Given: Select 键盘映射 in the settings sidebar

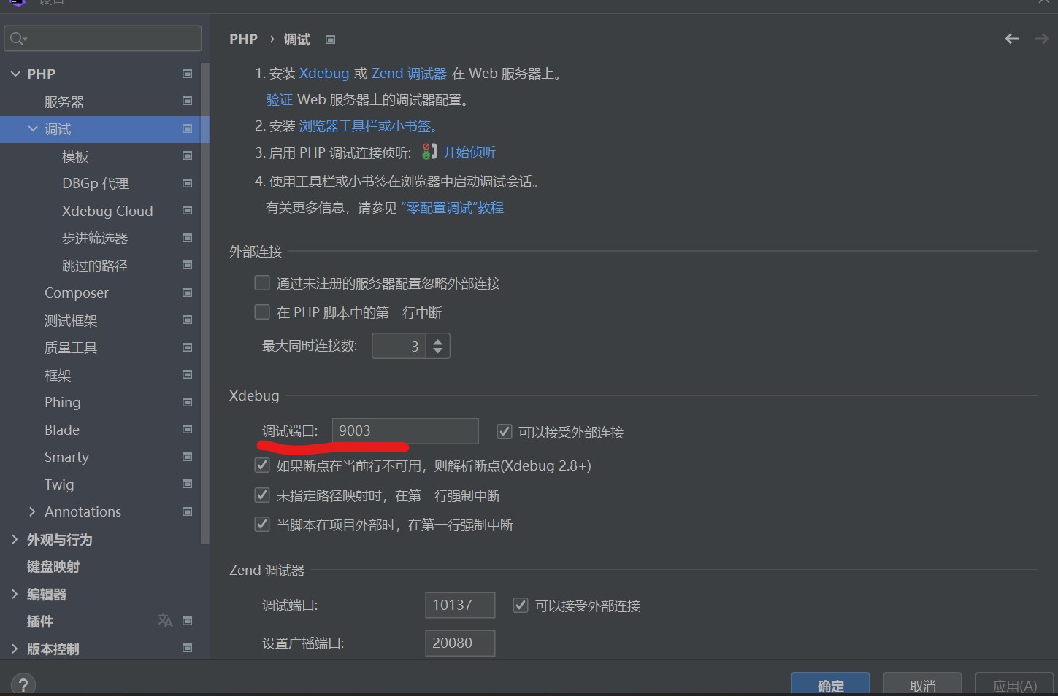Looking at the screenshot, I should [x=53, y=567].
